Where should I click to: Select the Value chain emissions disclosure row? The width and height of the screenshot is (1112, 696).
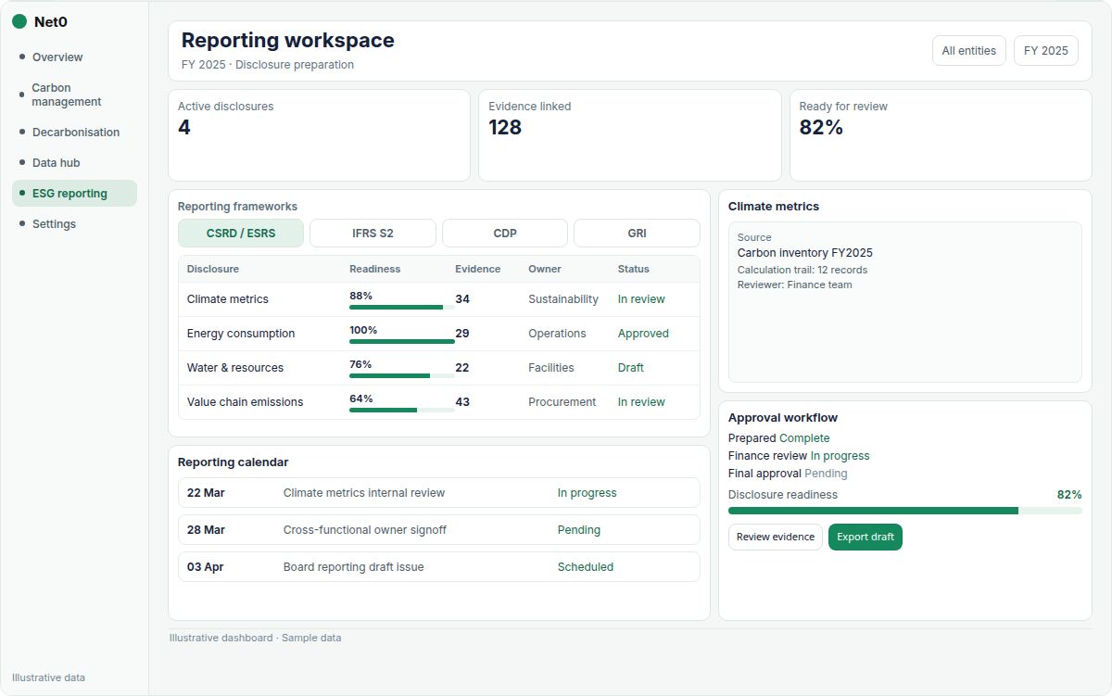coord(439,402)
